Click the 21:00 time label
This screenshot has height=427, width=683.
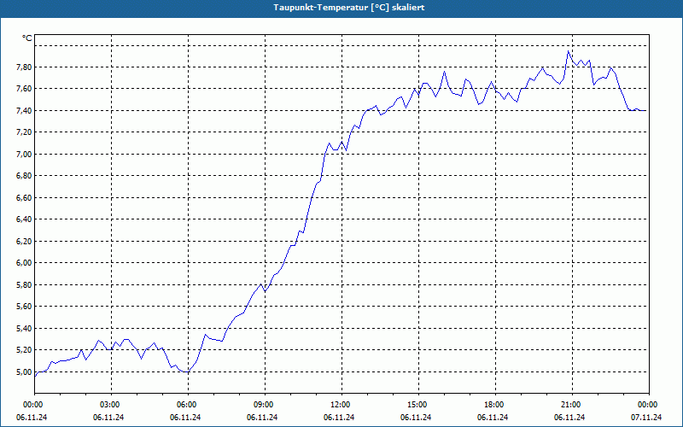click(x=572, y=405)
